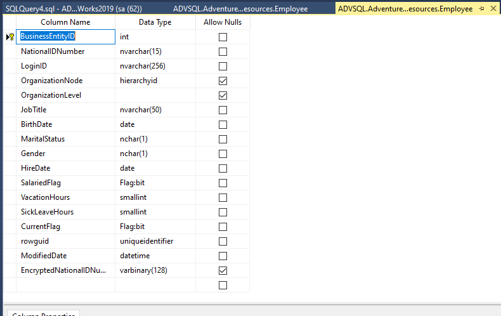The image size is (501, 316).
Task: Select the ModifiedDate column name
Action: coord(65,256)
